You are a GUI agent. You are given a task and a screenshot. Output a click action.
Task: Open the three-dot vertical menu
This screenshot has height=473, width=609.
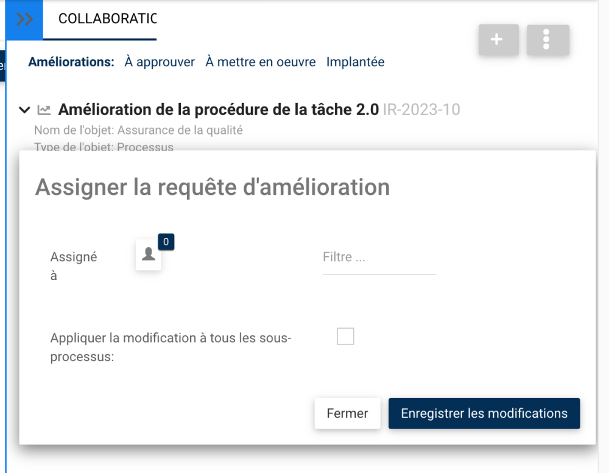tap(547, 40)
